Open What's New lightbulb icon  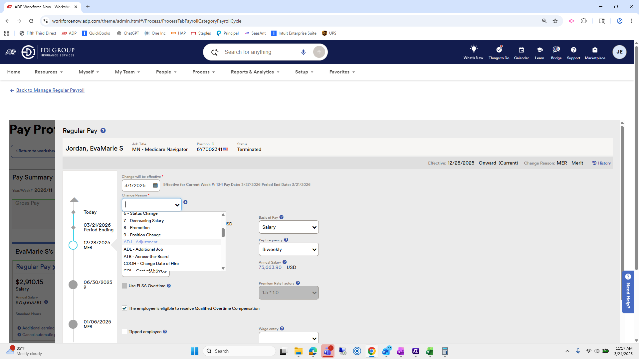pyautogui.click(x=473, y=49)
